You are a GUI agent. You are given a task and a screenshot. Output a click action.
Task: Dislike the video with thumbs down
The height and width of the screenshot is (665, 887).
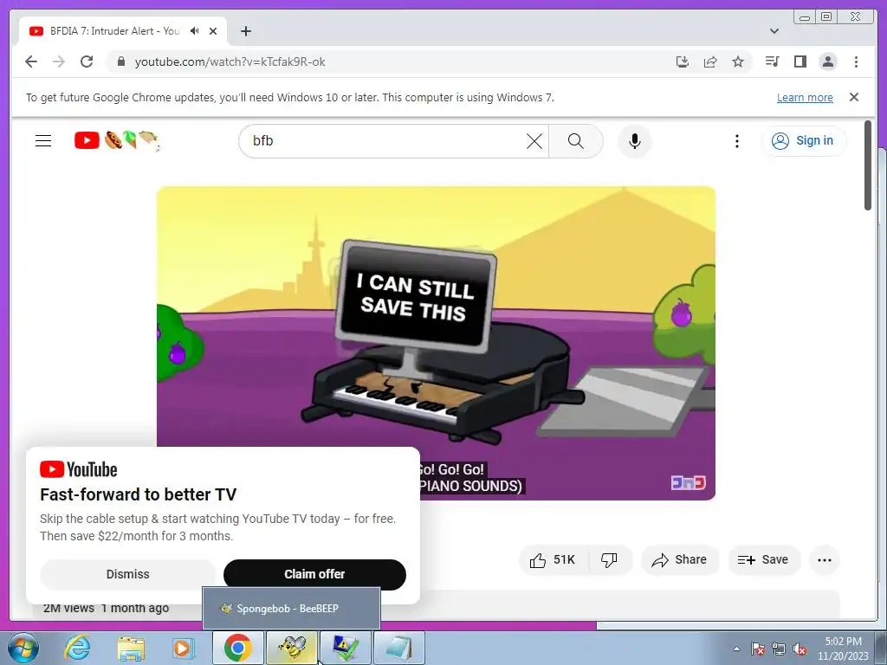coord(609,560)
